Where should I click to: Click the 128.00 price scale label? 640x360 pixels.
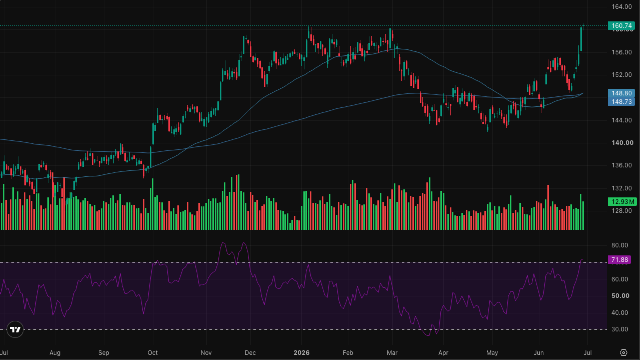coord(622,211)
